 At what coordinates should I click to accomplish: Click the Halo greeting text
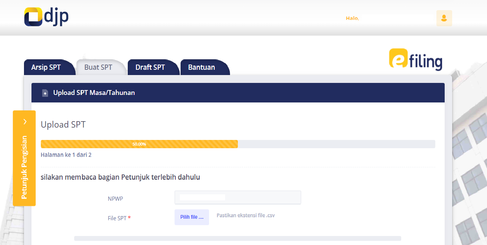[x=352, y=18]
